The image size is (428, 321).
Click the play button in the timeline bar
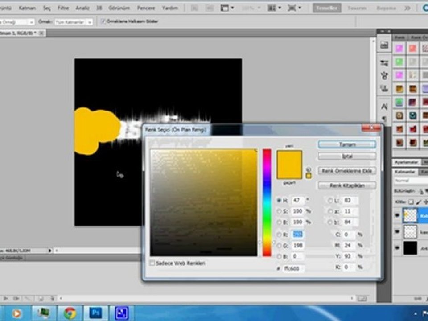[x=5, y=299]
